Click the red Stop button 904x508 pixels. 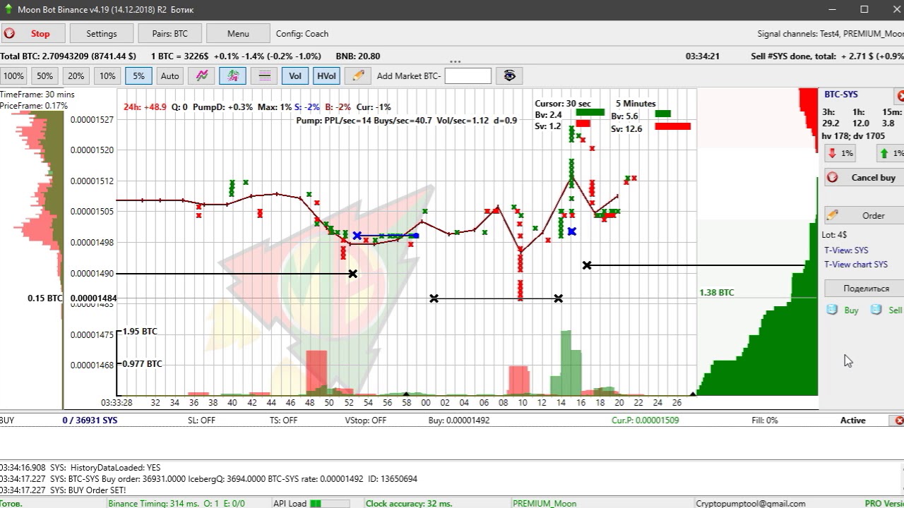coord(33,34)
